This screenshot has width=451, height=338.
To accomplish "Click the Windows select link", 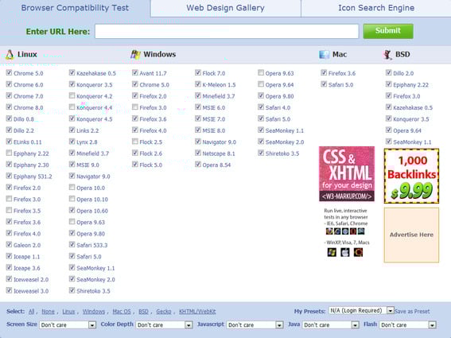I will 94,312.
